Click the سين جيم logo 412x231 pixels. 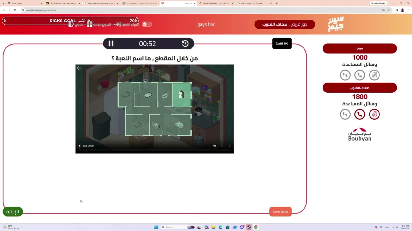coord(336,24)
